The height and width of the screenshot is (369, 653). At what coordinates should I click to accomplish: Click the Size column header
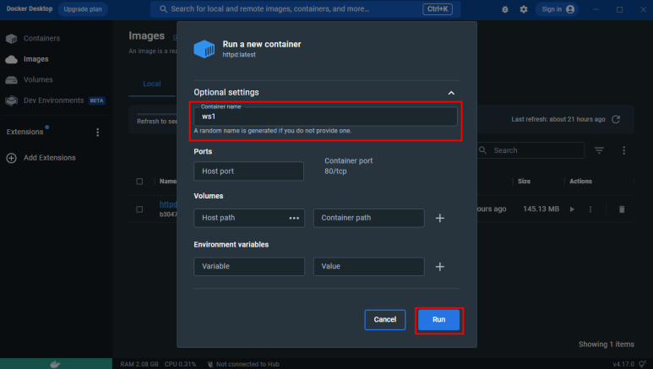tap(524, 182)
